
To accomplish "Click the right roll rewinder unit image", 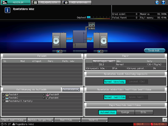I will click(100, 40).
